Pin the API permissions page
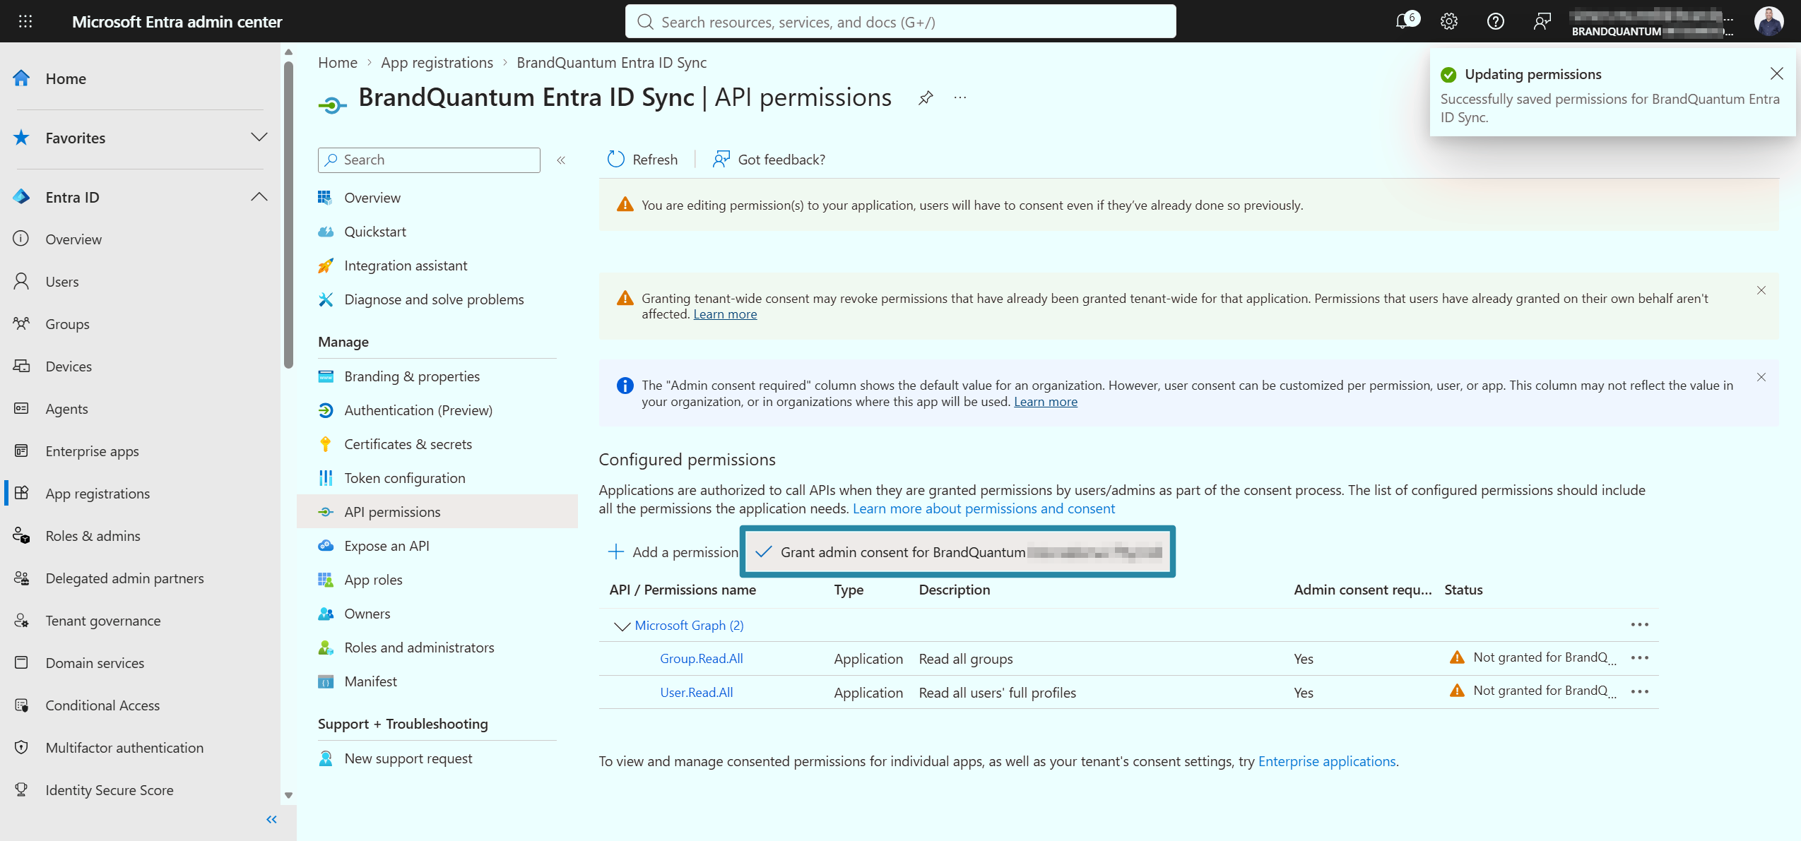 click(x=926, y=97)
